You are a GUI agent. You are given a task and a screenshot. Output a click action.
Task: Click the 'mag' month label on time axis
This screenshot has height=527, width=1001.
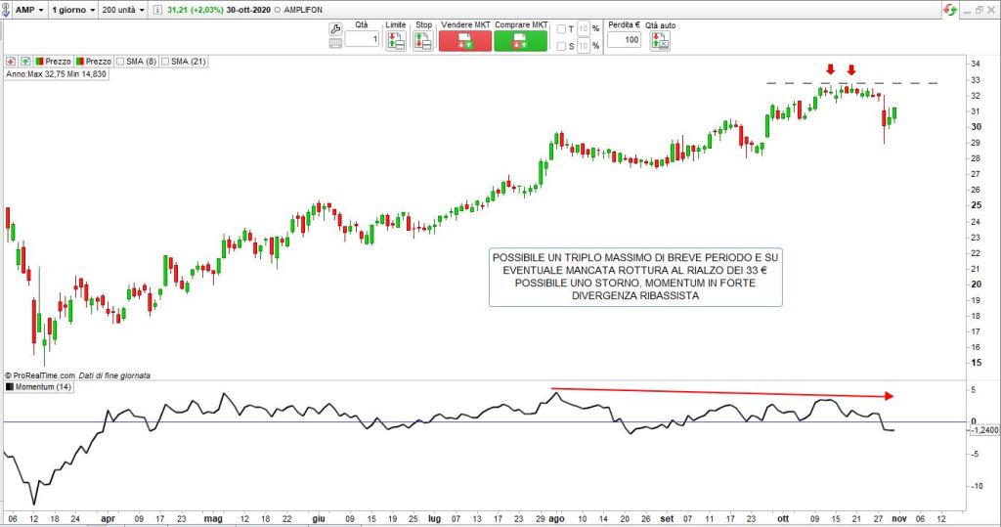click(x=212, y=519)
